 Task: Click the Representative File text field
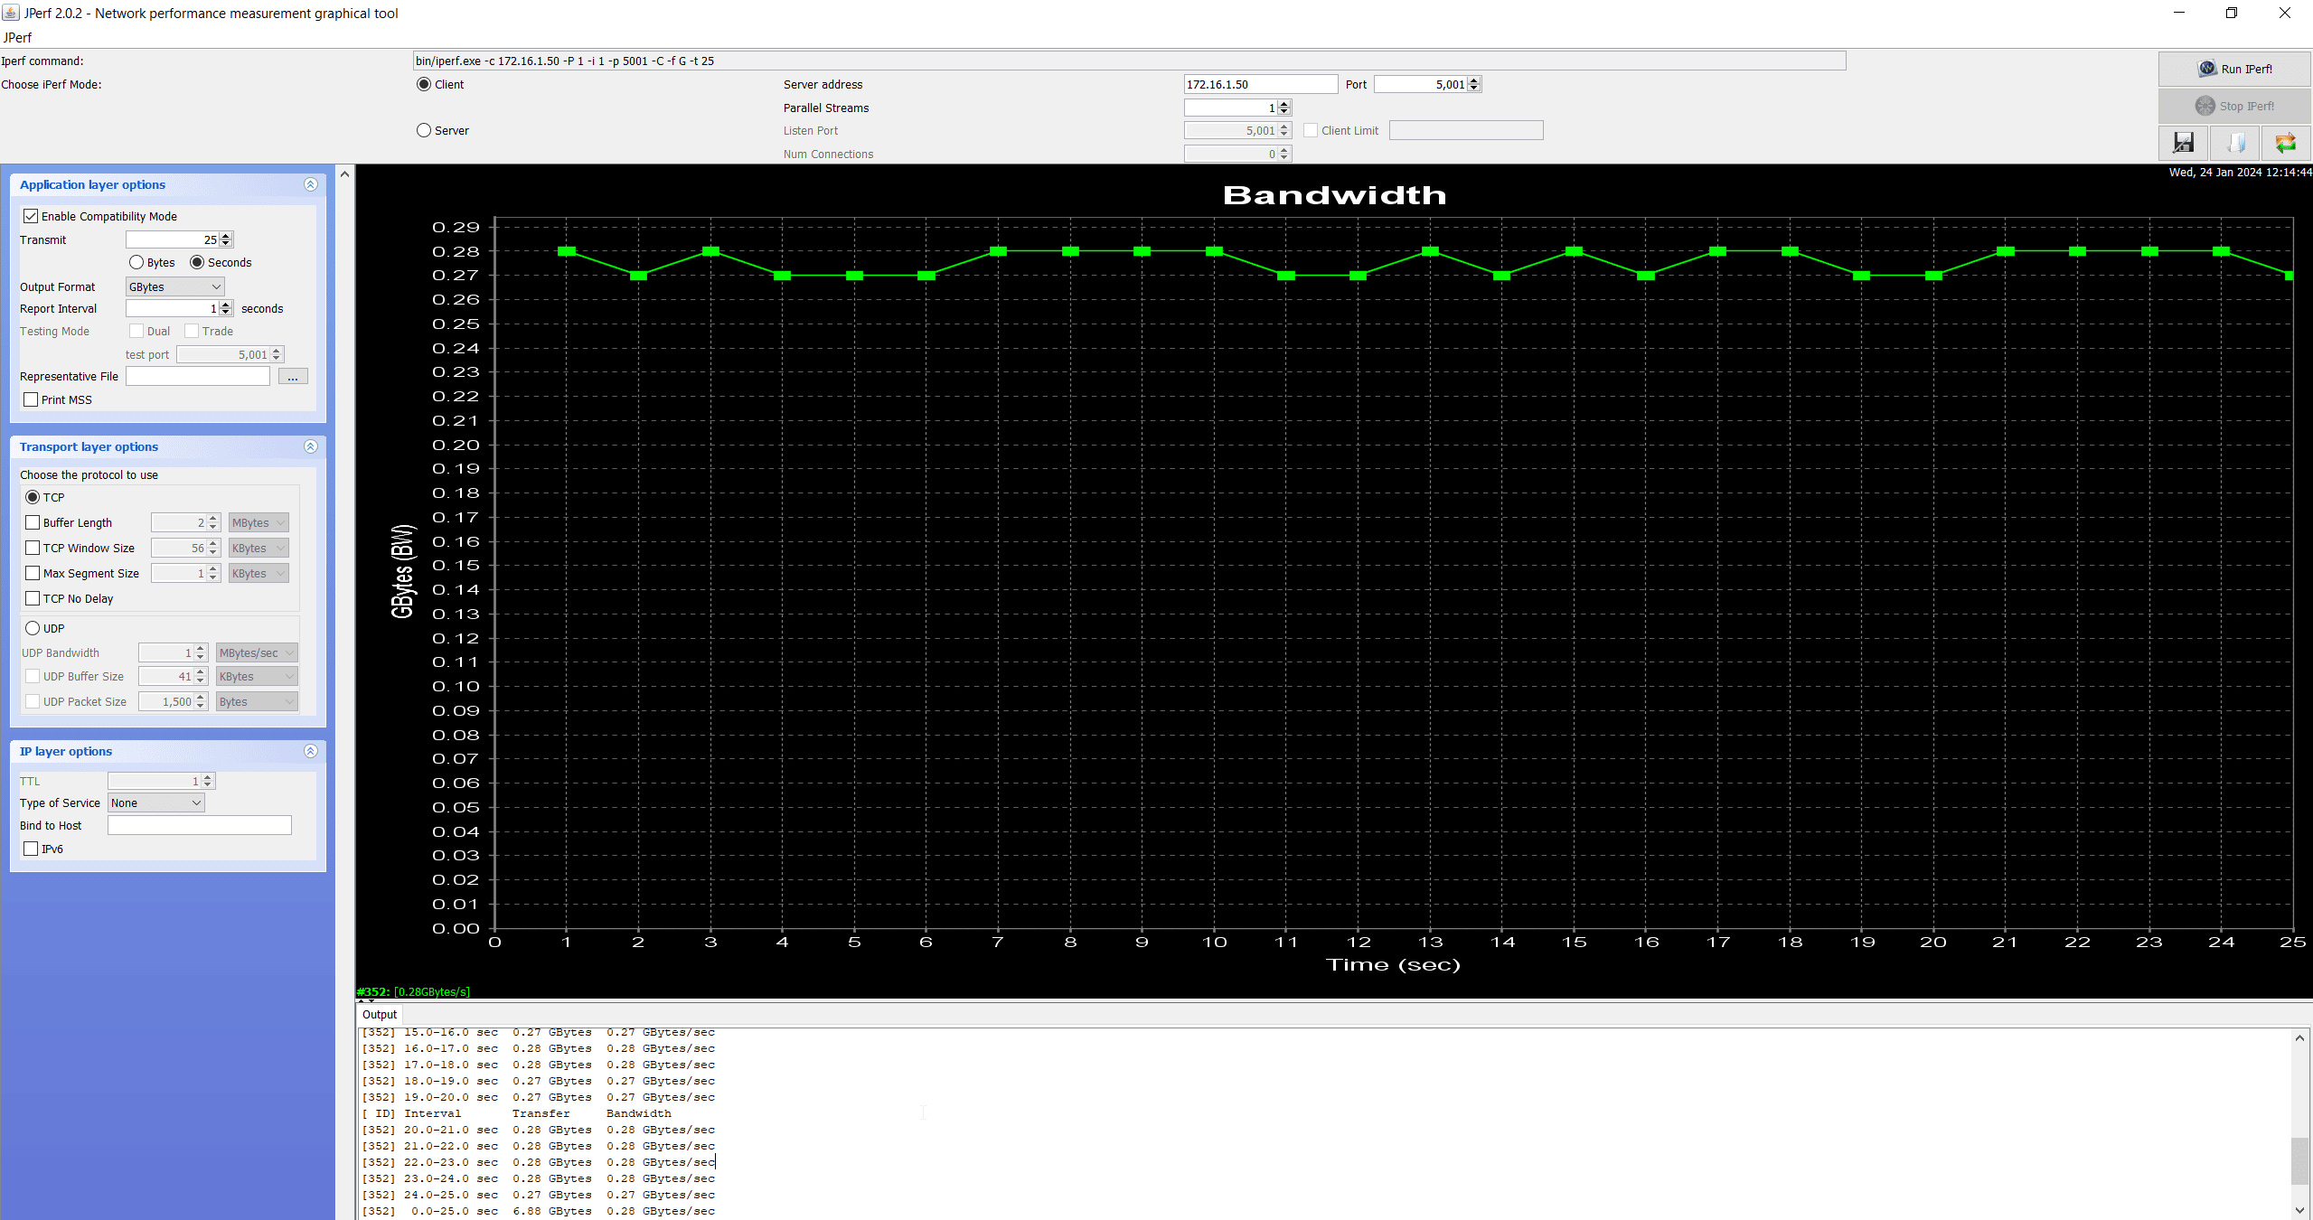(x=198, y=376)
